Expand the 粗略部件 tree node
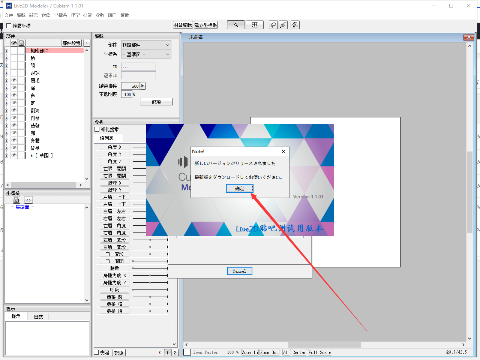The height and width of the screenshot is (360, 480). [x=6, y=51]
